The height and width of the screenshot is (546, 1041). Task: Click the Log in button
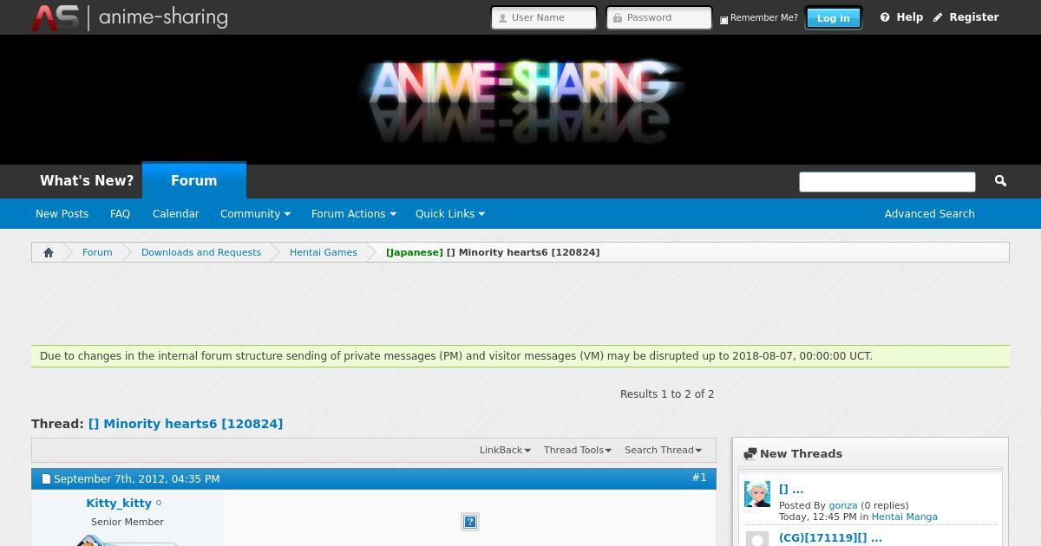pyautogui.click(x=834, y=18)
